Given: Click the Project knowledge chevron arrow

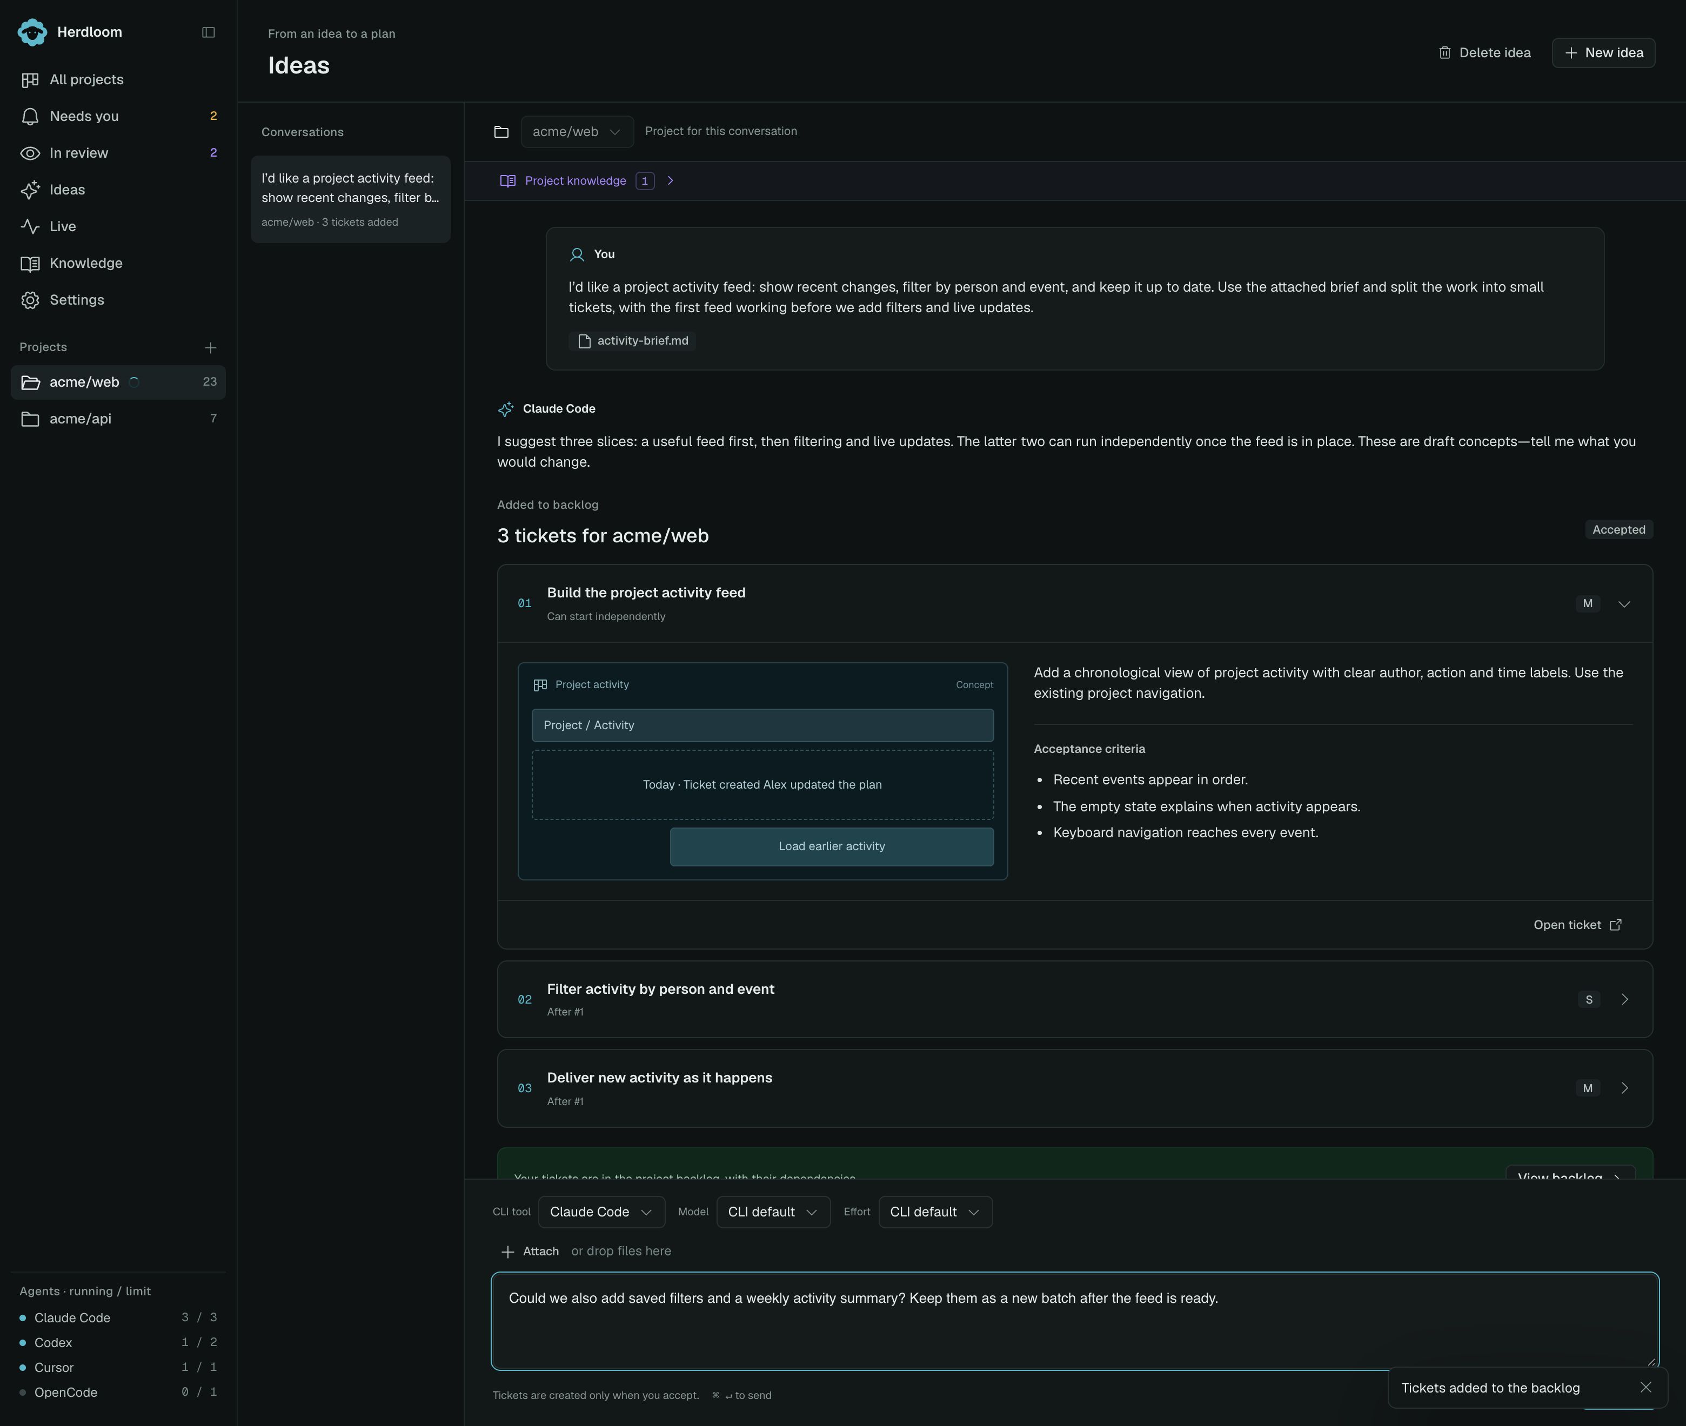Looking at the screenshot, I should pos(671,181).
